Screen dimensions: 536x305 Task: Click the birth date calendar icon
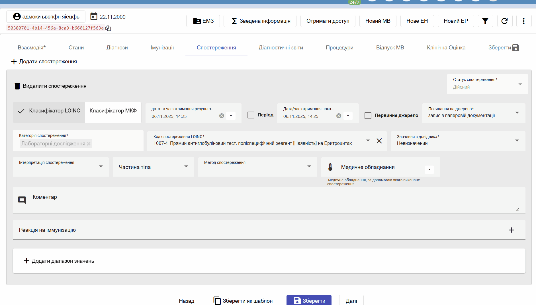point(94,16)
